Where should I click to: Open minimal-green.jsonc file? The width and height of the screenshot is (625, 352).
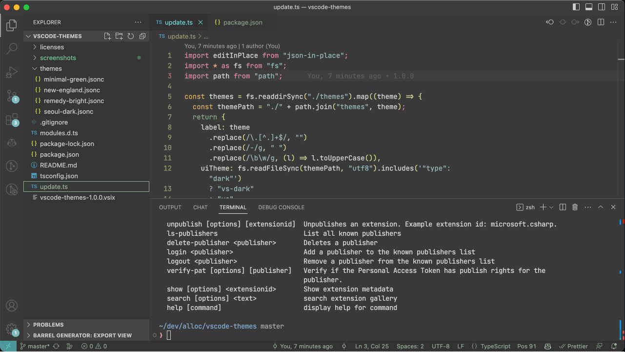[86, 80]
